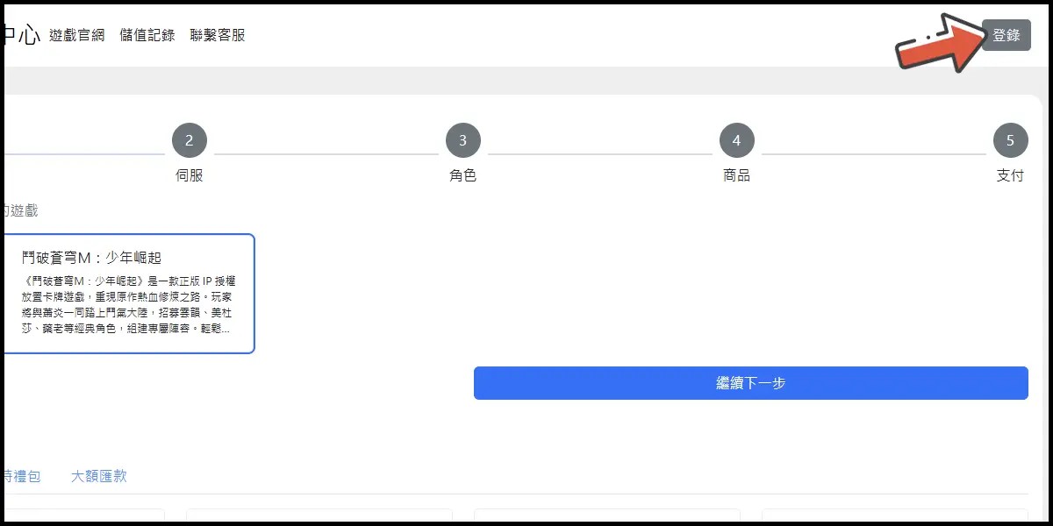Viewport: 1053px width, 526px height.
Task: Select the step 4 circle icon
Action: click(x=737, y=140)
